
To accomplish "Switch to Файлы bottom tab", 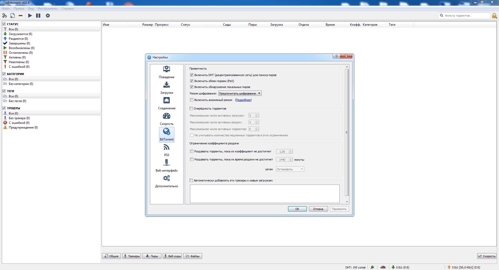I will point(193,256).
